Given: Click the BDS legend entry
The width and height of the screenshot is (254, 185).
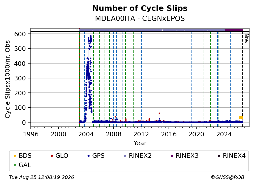Looking at the screenshot, I should pyautogui.click(x=22, y=156).
